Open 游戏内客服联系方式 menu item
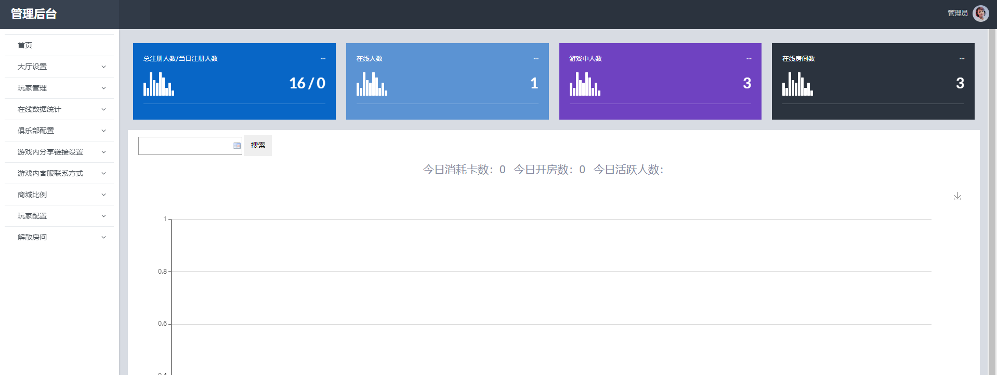Viewport: 997px width, 375px height. 59,173
